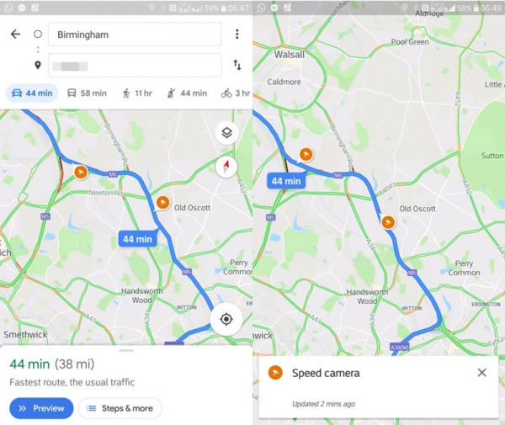Viewport: 505px width, 425px height.
Task: Tap the red compass icon
Action: coord(226,166)
